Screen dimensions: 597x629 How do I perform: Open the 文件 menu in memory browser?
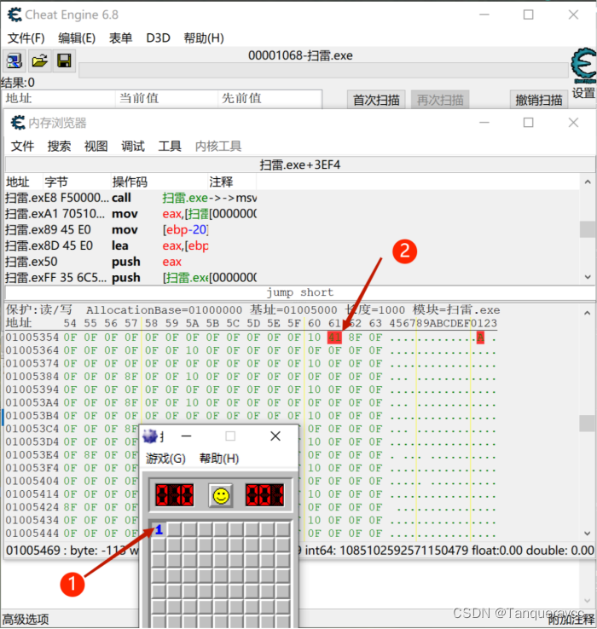tap(22, 146)
